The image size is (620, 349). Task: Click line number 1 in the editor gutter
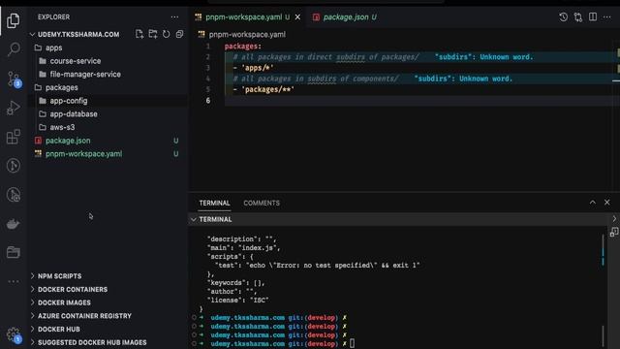coord(207,47)
